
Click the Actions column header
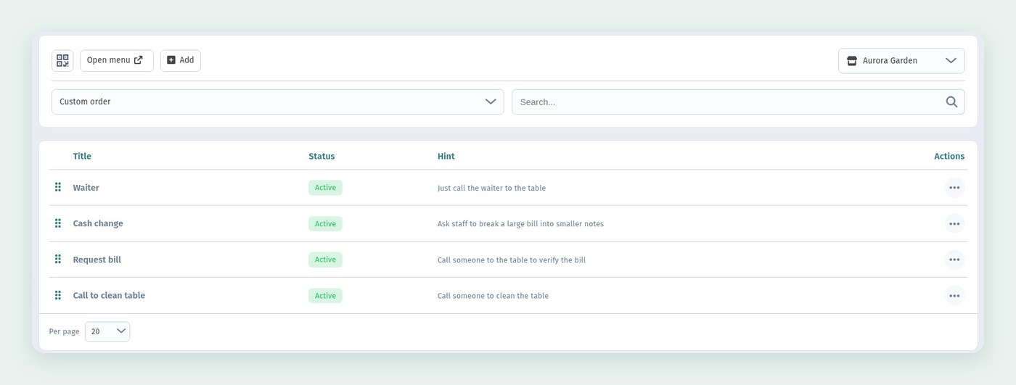(x=949, y=156)
